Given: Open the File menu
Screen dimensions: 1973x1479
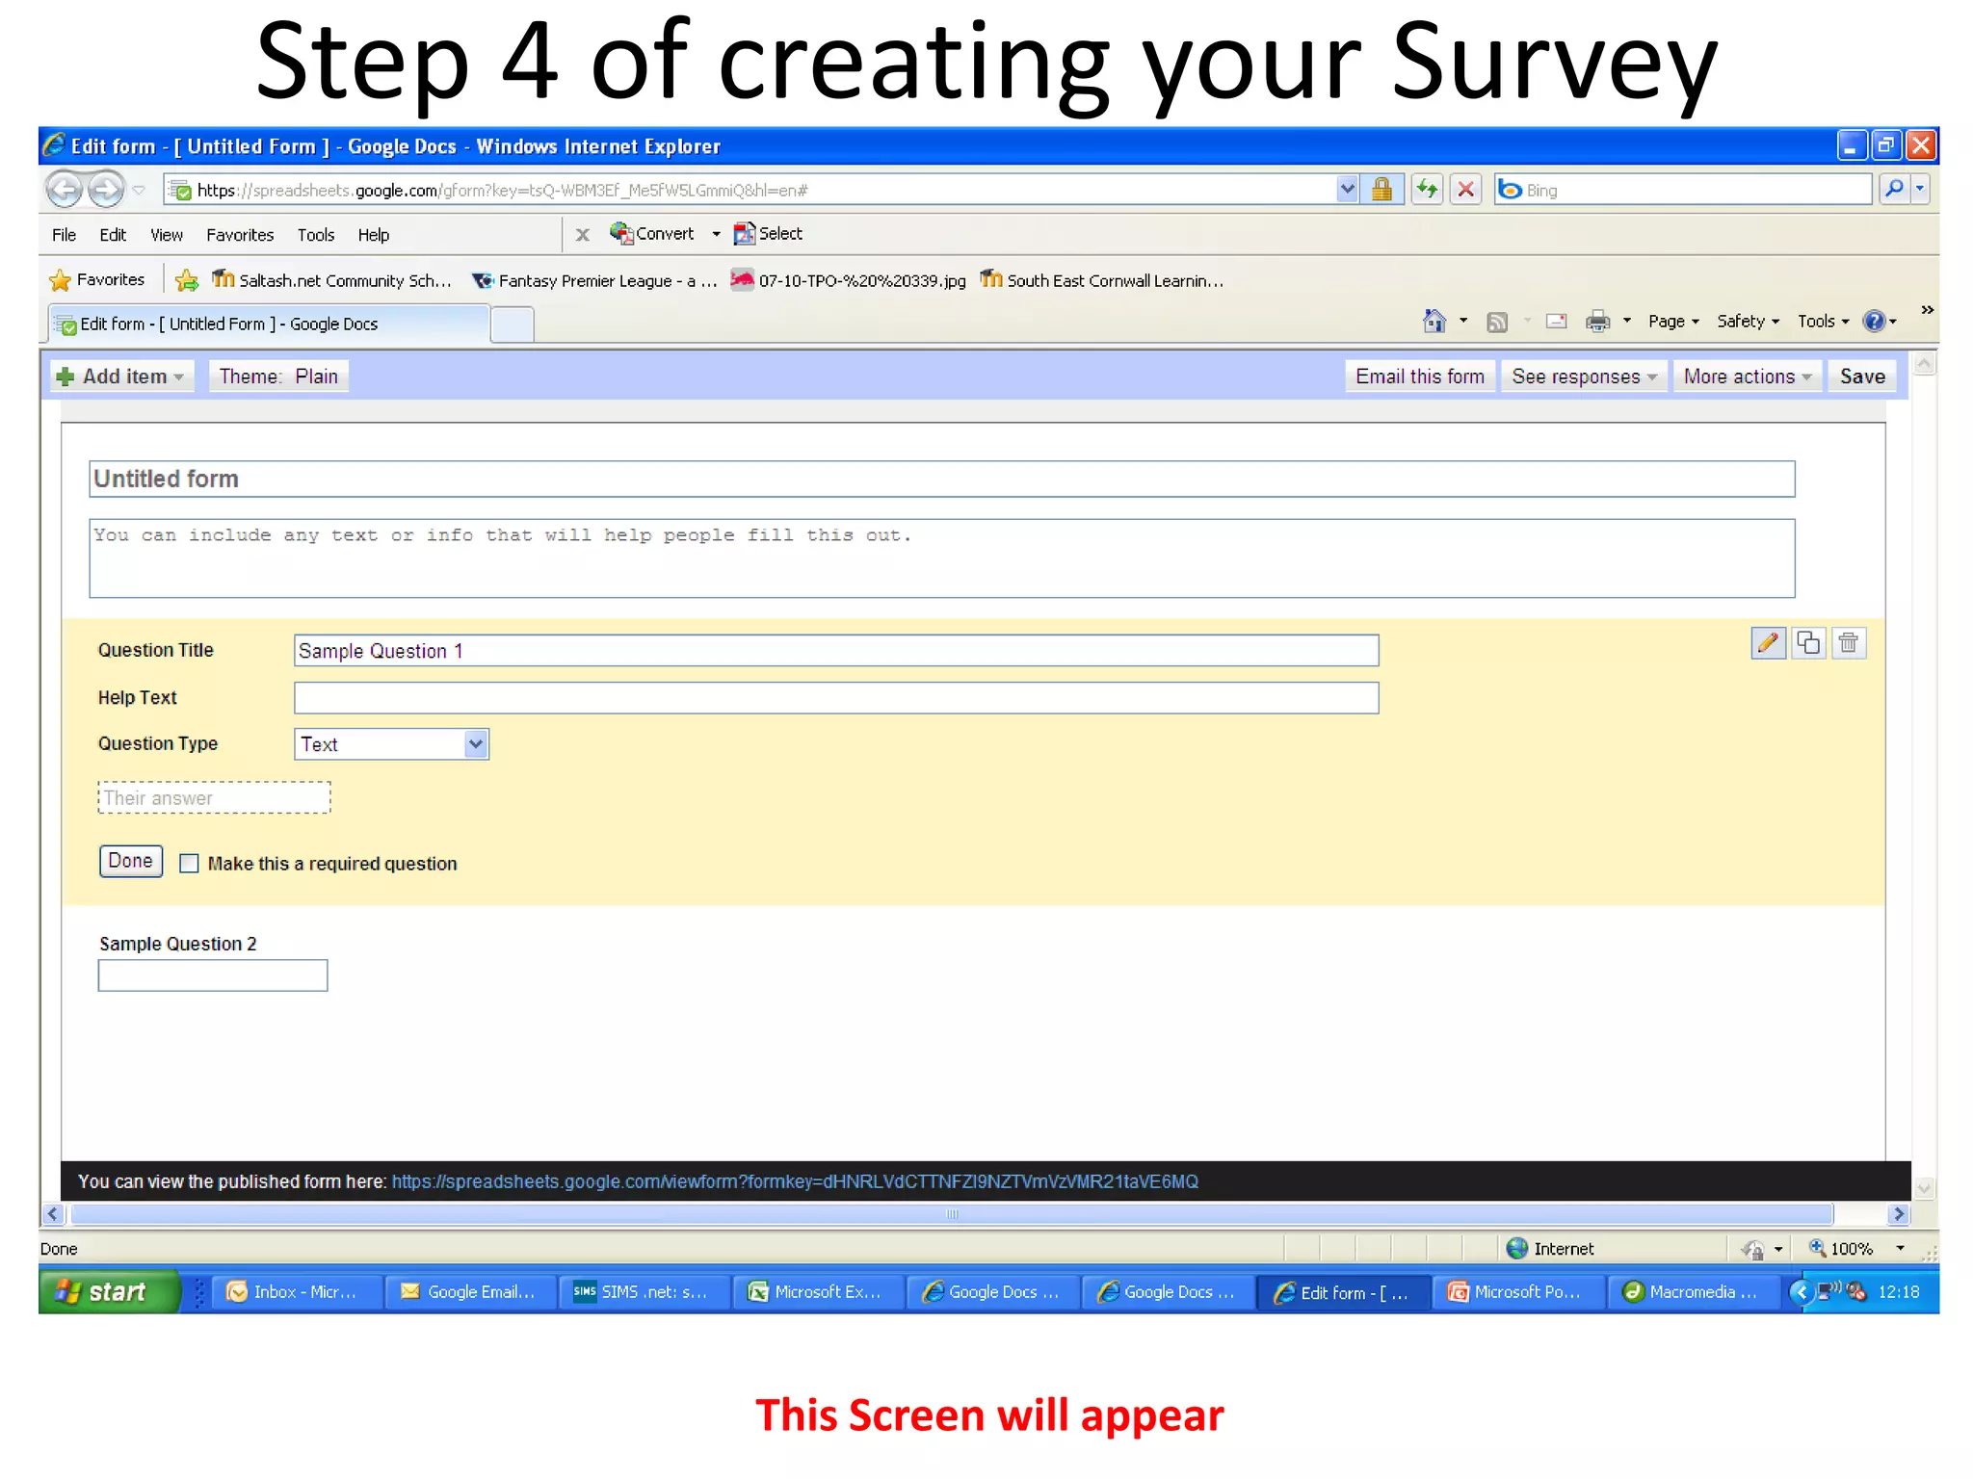Looking at the screenshot, I should pos(65,235).
